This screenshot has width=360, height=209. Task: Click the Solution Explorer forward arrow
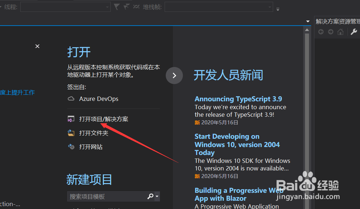(331, 32)
